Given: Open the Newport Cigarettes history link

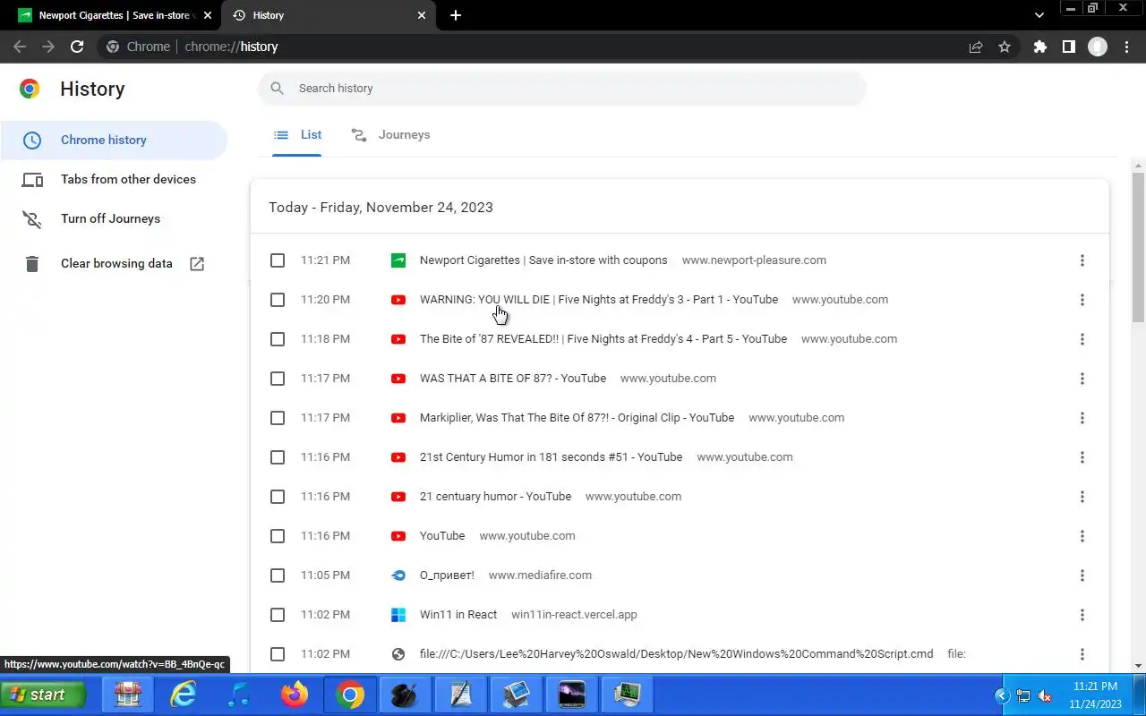Looking at the screenshot, I should [543, 260].
